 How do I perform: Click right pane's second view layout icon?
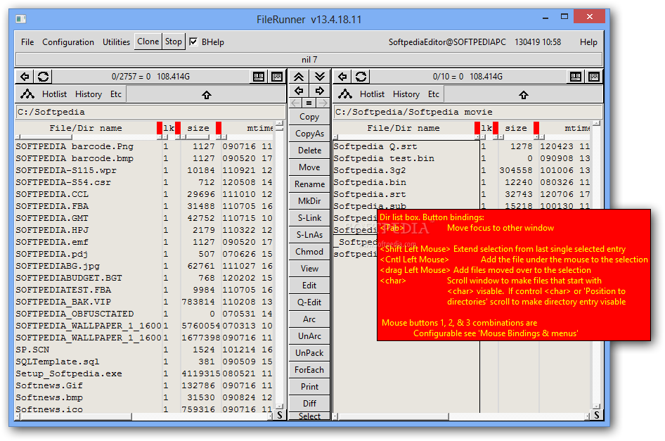pos(594,77)
